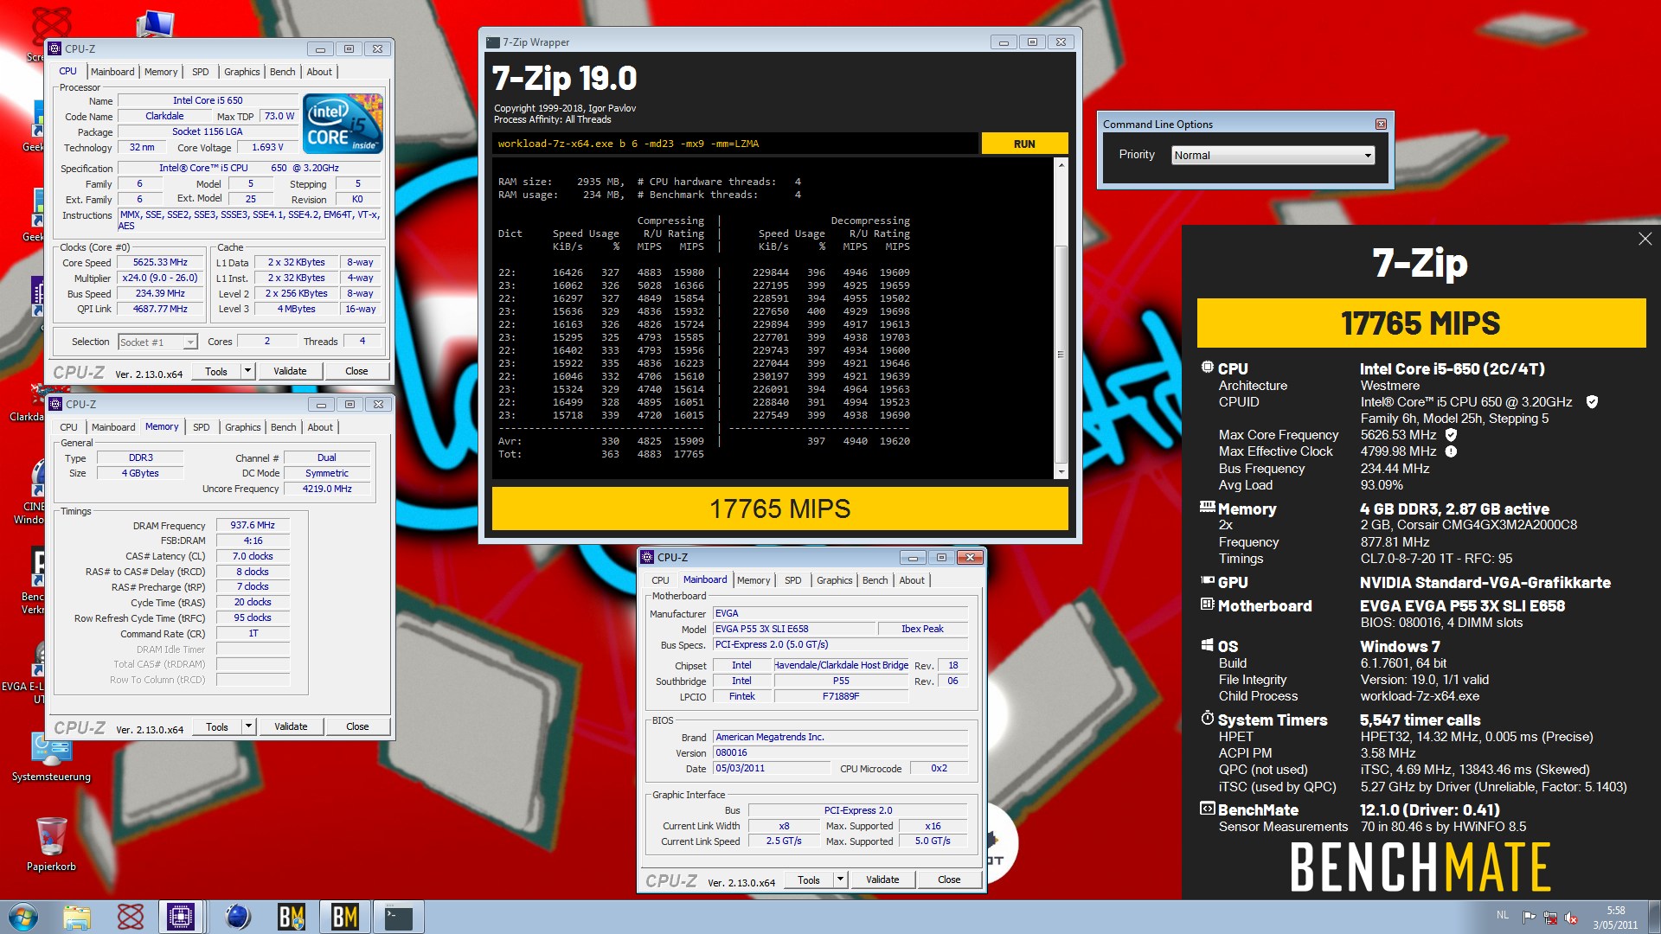Click the muted volume tray icon
The height and width of the screenshot is (934, 1661).
[x=1571, y=918]
